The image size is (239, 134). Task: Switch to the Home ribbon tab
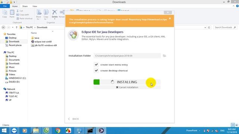[15, 6]
